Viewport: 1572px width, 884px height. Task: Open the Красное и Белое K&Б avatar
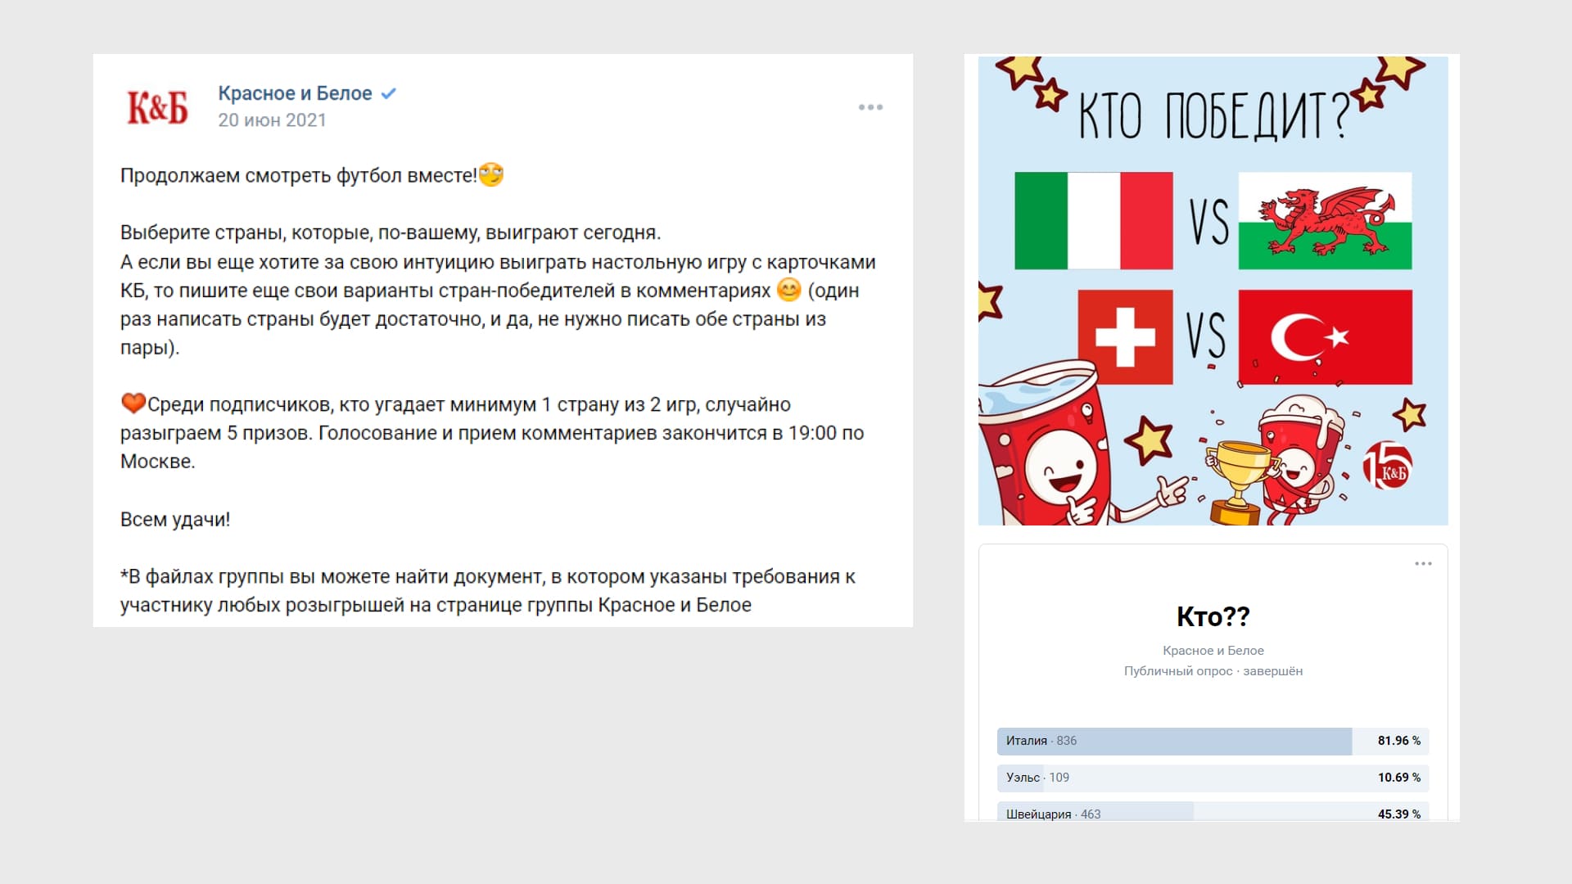point(157,107)
